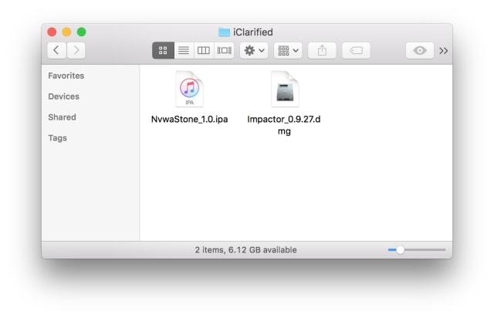
Task: Click the iClarified folder icon in title
Action: [225, 32]
